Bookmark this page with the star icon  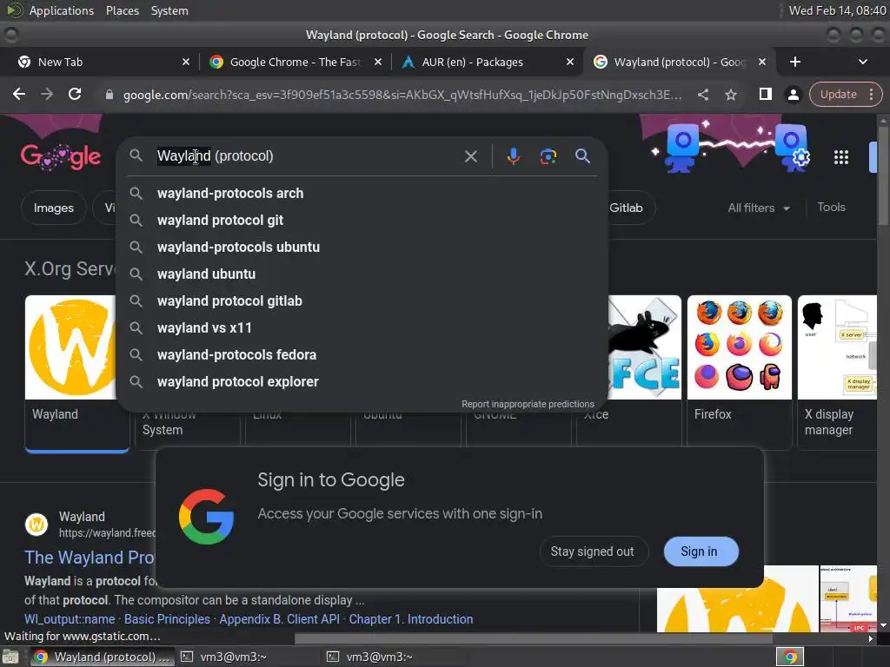[x=731, y=95]
